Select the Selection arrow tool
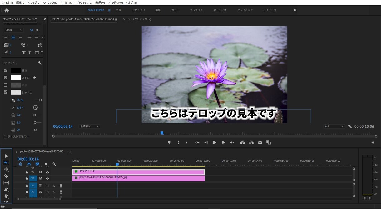 pyautogui.click(x=6, y=156)
